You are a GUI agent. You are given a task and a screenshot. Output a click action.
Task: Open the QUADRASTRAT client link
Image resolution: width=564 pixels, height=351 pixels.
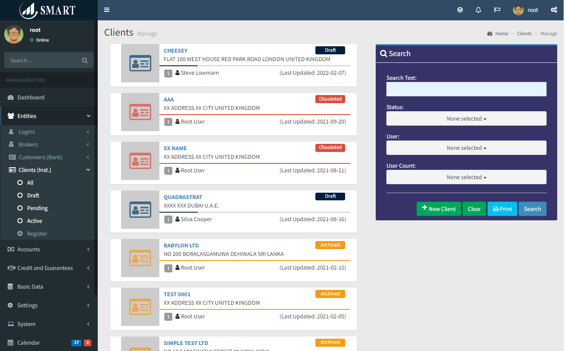[x=183, y=197]
